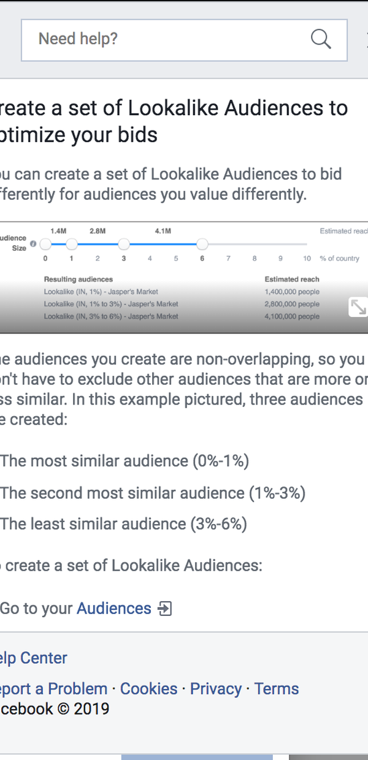This screenshot has height=760, width=368.
Task: Click the Lookalike Audiences example image
Action: click(x=184, y=278)
